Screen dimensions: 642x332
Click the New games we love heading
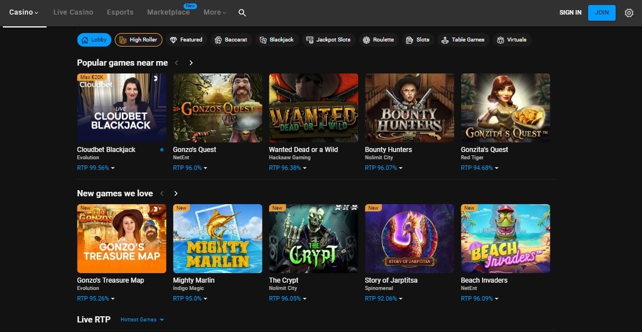(115, 193)
